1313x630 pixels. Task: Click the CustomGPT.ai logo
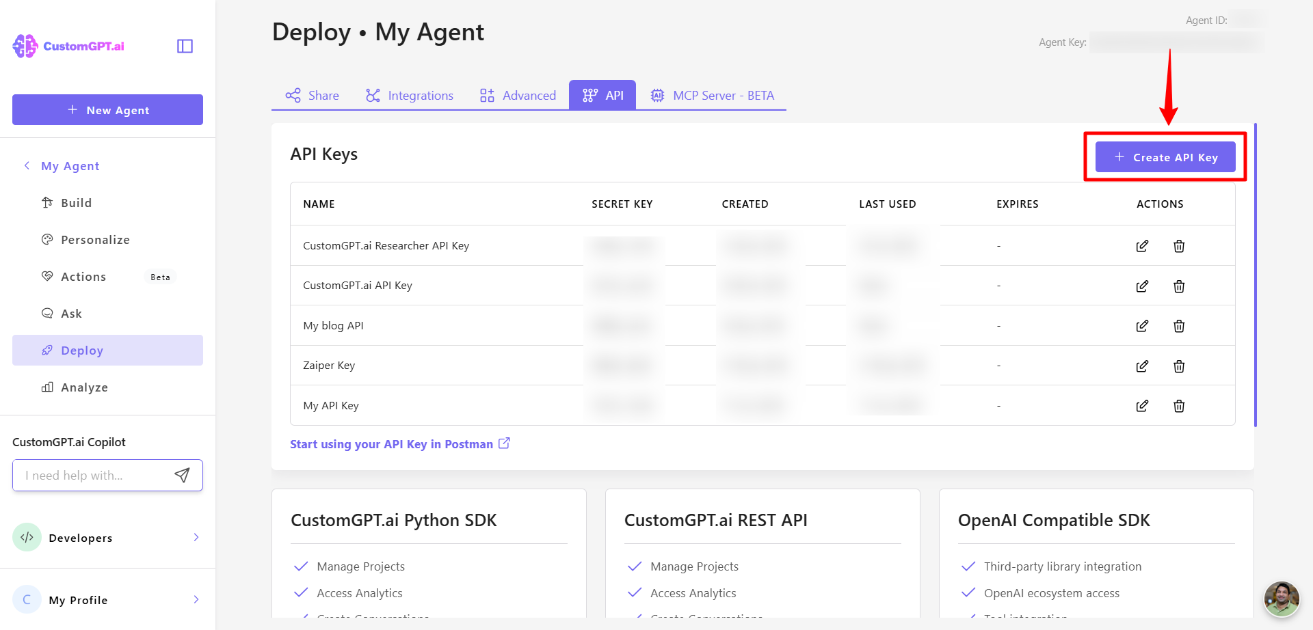pos(68,46)
